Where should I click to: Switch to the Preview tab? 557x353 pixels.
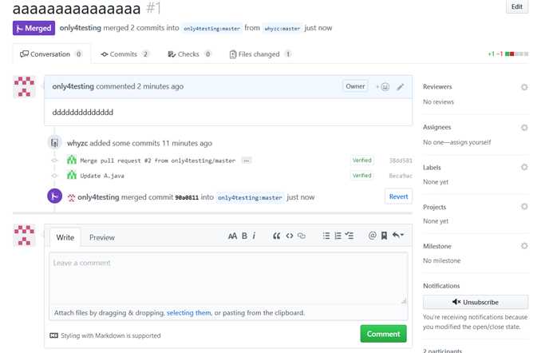(102, 237)
